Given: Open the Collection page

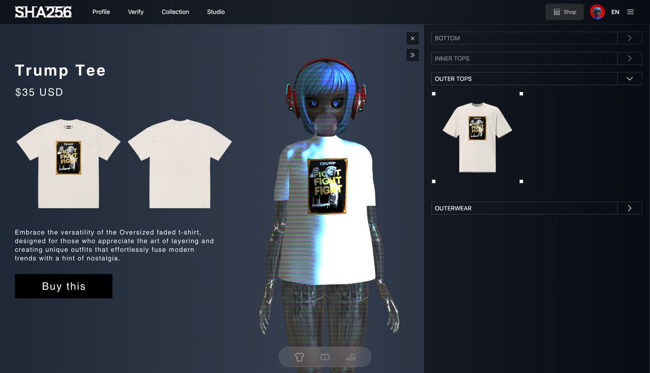Looking at the screenshot, I should click(175, 11).
